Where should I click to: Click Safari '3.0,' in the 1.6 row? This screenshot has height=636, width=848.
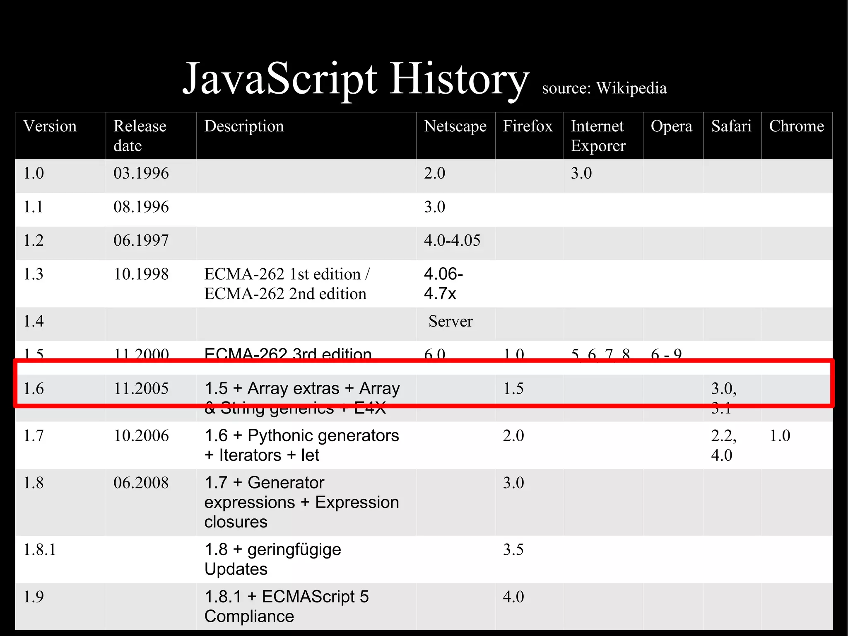coord(724,389)
